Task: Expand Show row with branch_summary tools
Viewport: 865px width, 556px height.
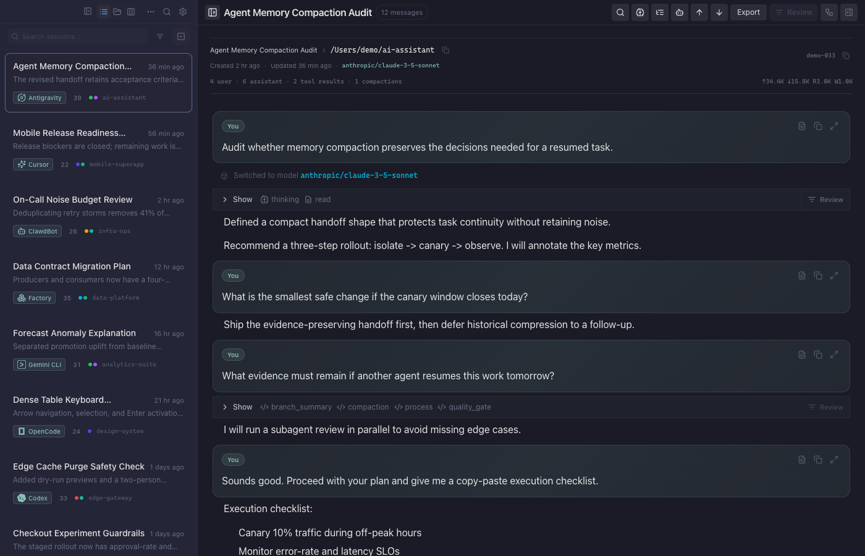Action: 507,407
